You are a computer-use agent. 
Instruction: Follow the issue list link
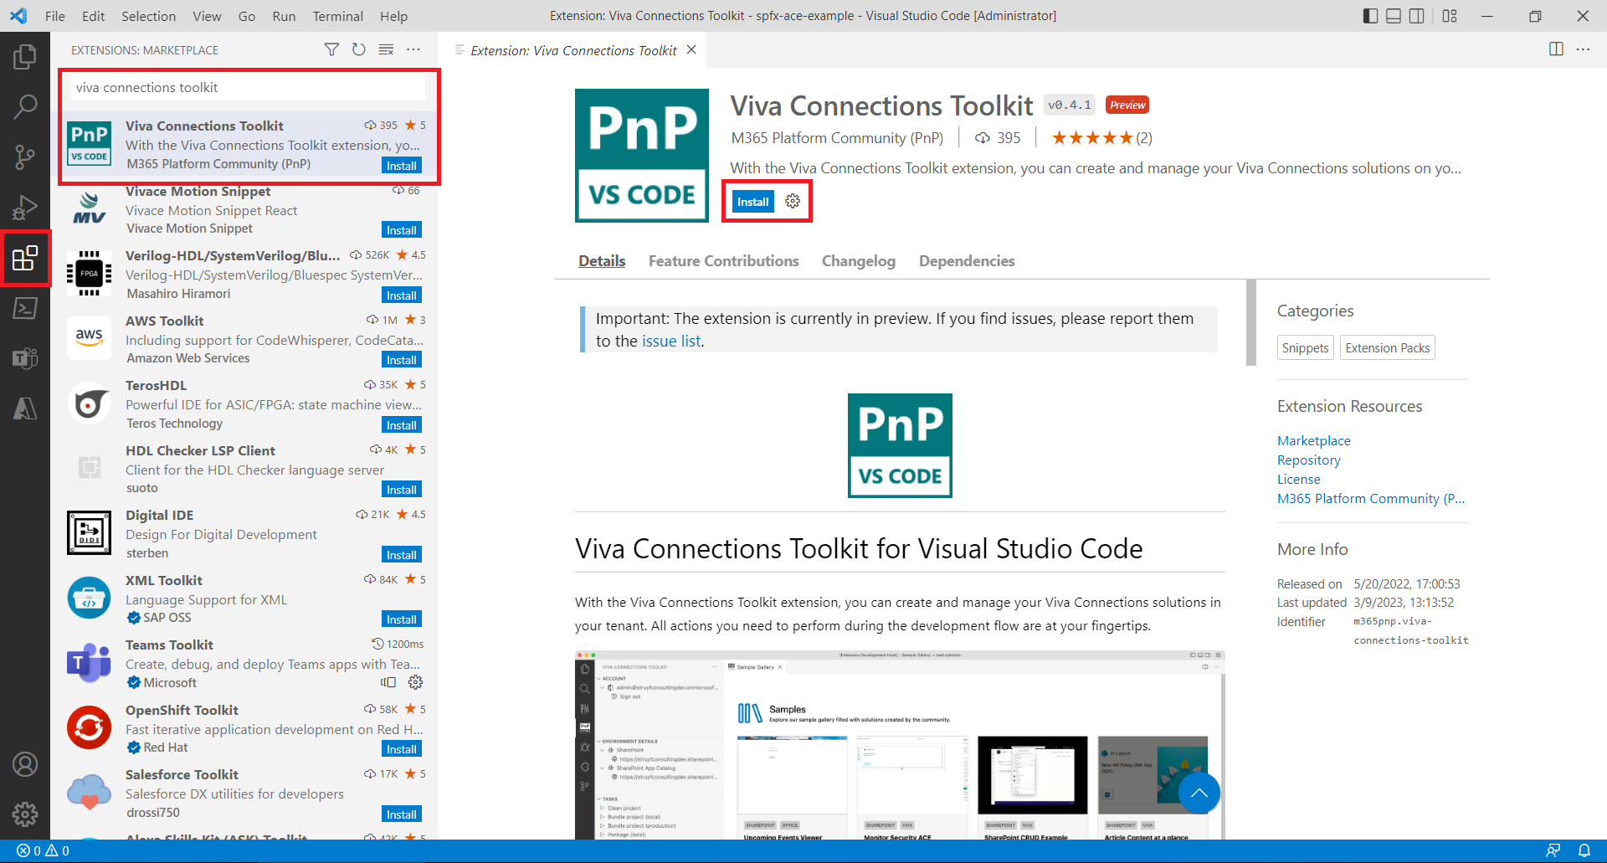(x=671, y=342)
